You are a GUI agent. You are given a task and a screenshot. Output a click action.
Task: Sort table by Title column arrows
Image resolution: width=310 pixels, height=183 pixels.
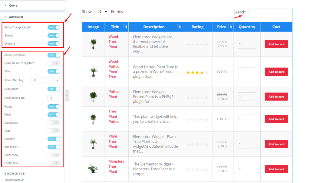point(125,27)
